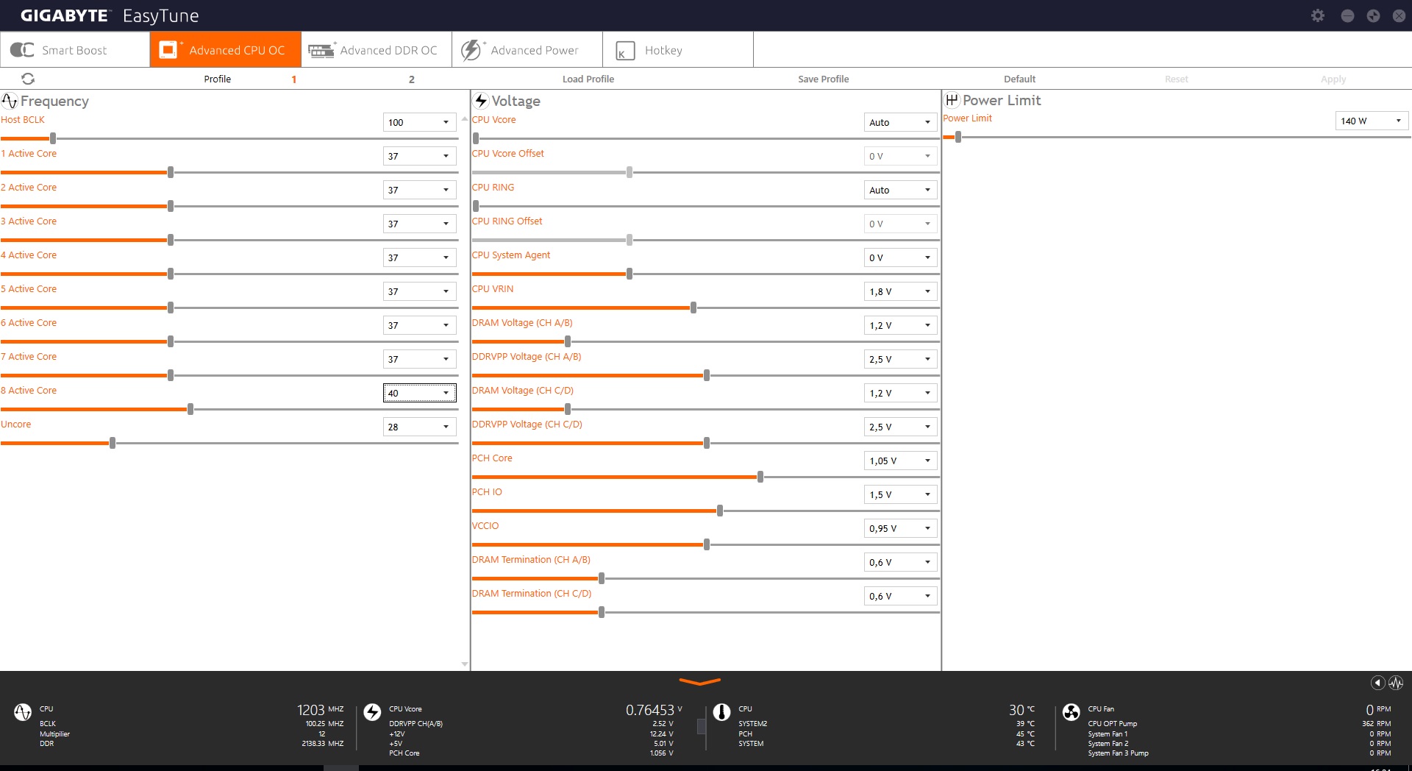Click the PCH Core slider handle
The height and width of the screenshot is (771, 1412).
(760, 477)
